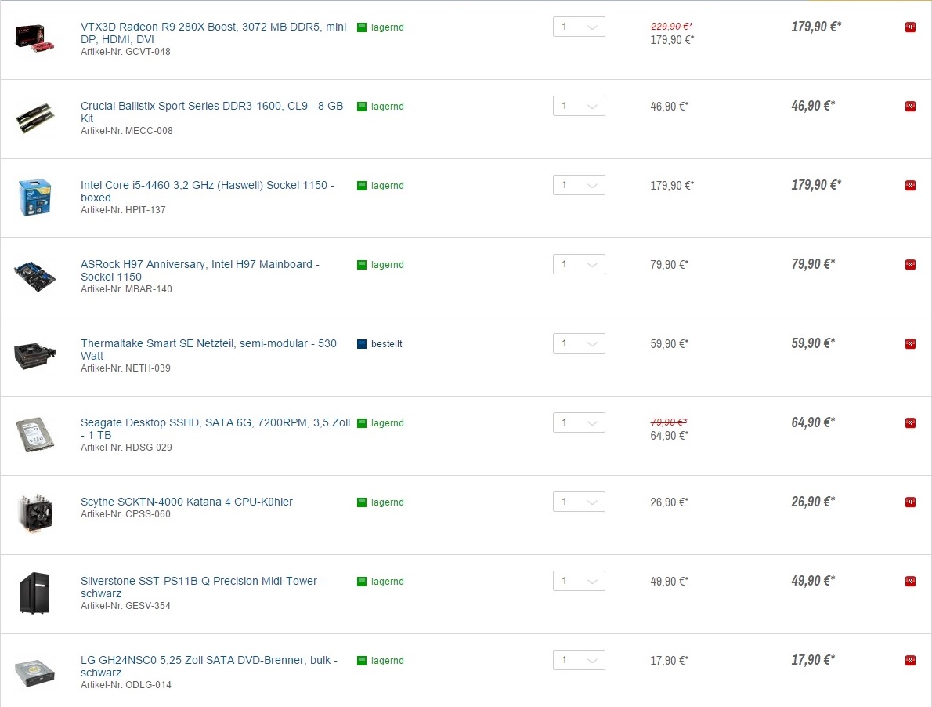Select text 'Artikel-Nr. CPSS-060'

pos(125,513)
